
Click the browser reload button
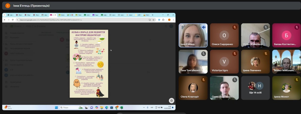click(x=13, y=20)
